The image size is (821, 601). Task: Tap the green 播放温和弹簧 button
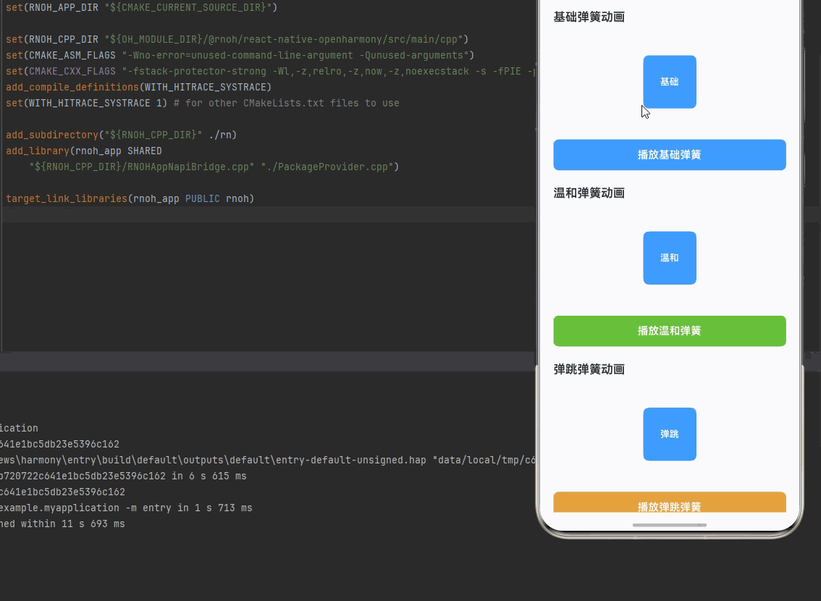669,331
